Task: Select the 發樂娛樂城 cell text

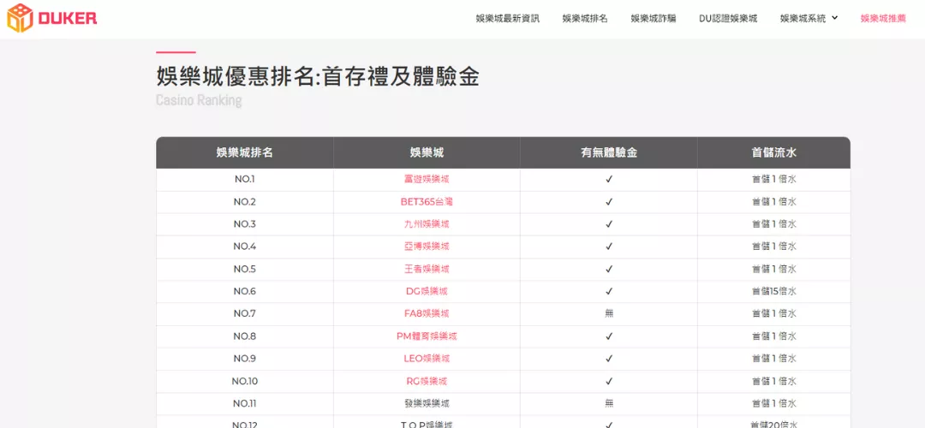Action: 427,403
